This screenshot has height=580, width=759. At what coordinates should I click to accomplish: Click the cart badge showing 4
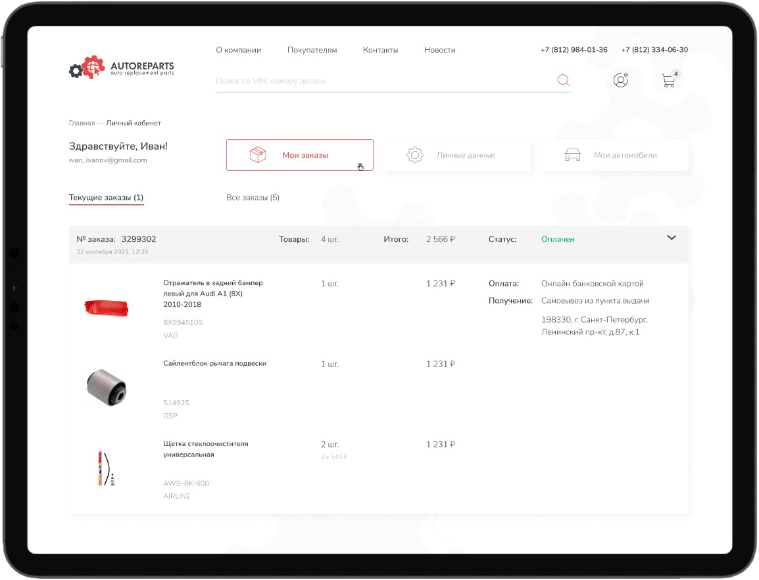coord(675,74)
